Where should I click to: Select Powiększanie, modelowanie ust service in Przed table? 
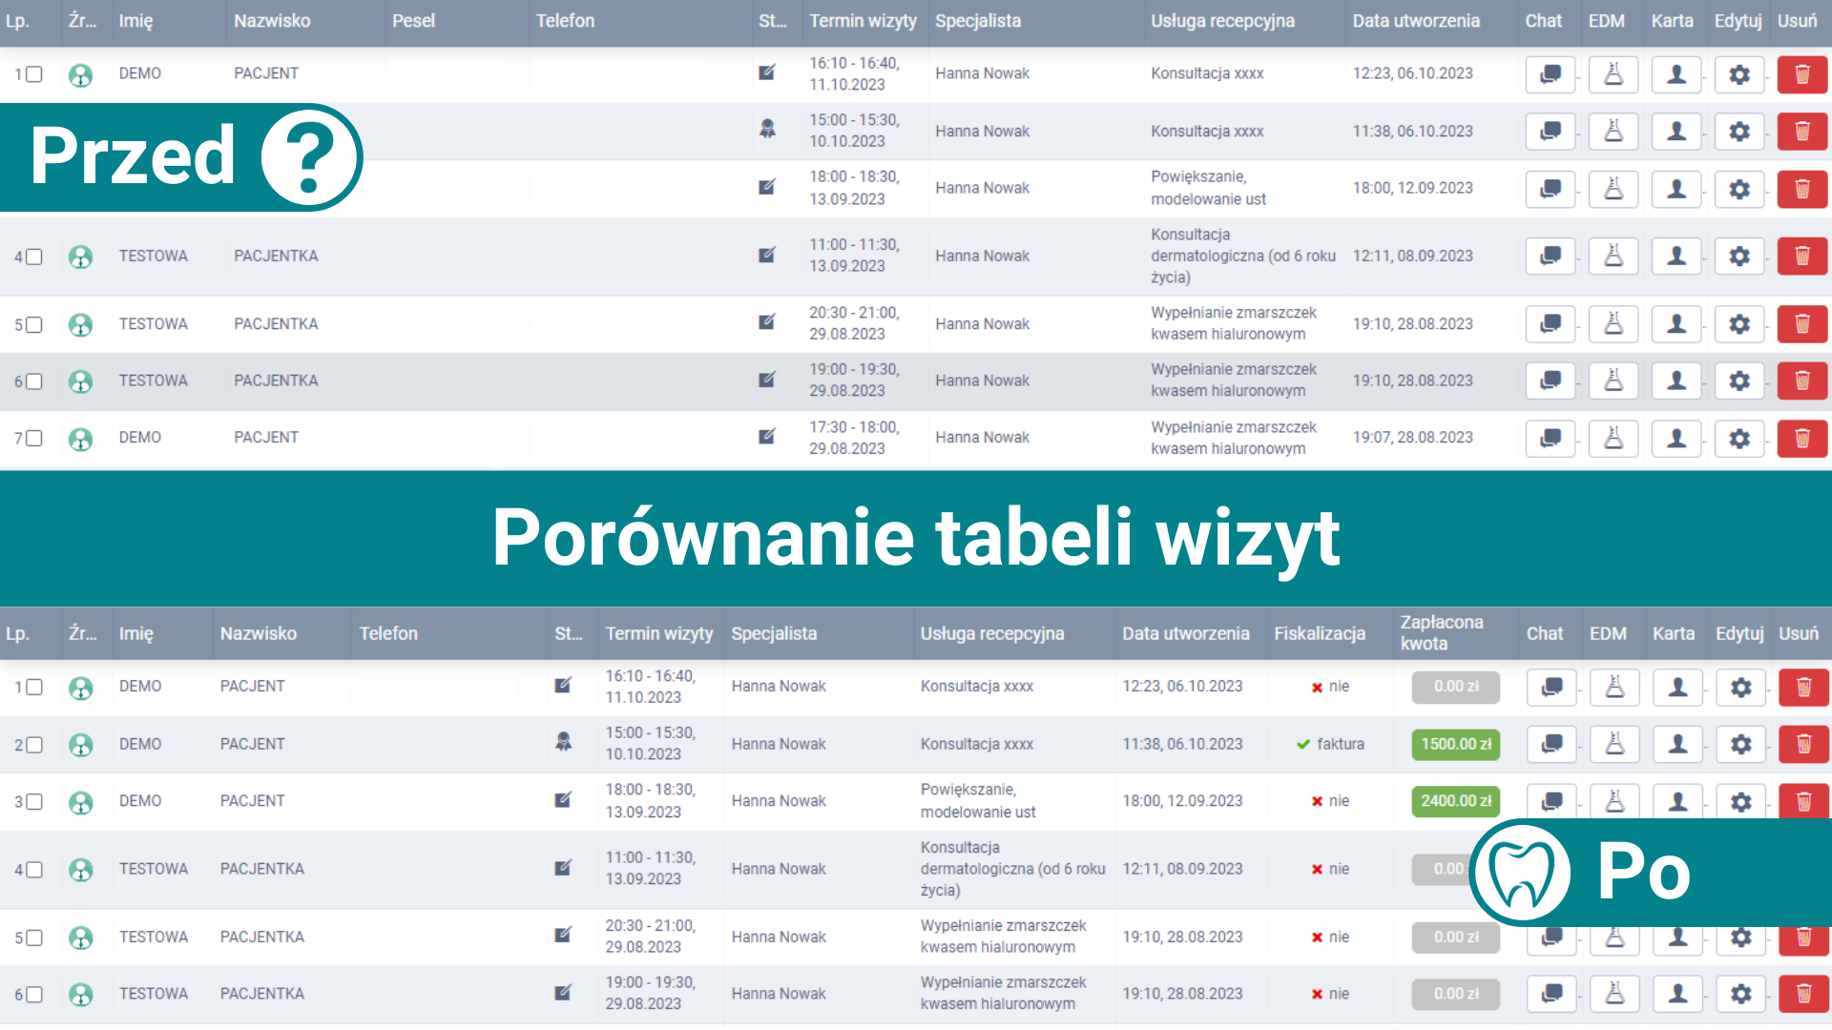1208,188
